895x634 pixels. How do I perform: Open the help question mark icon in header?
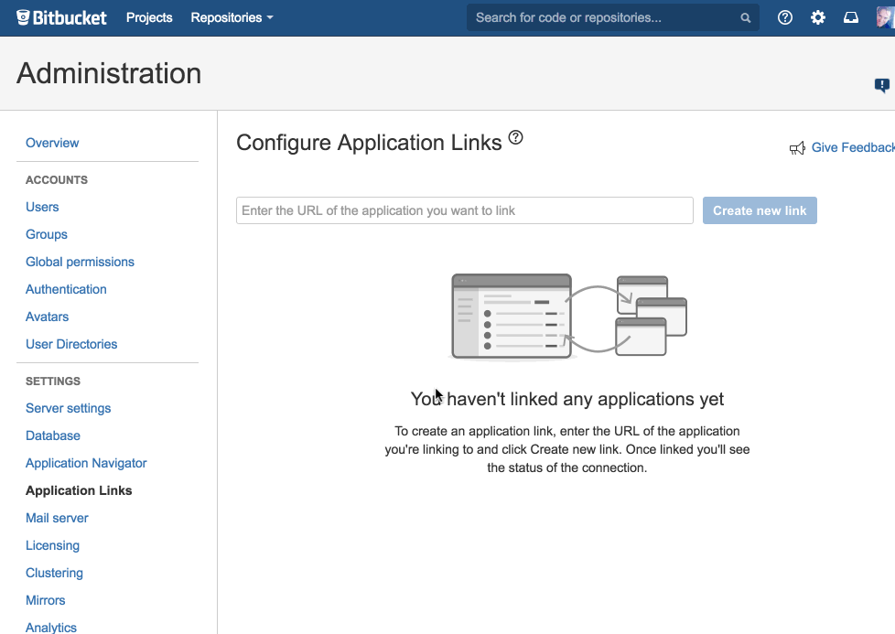pyautogui.click(x=785, y=17)
